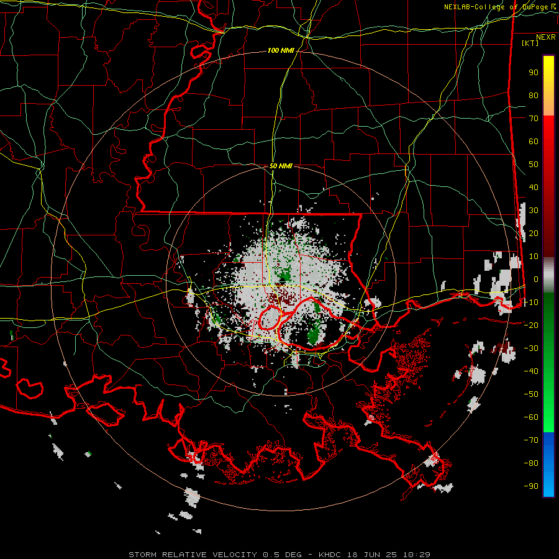559x559 pixels.
Task: Click the -80 value on the color scale
Action: (531, 463)
